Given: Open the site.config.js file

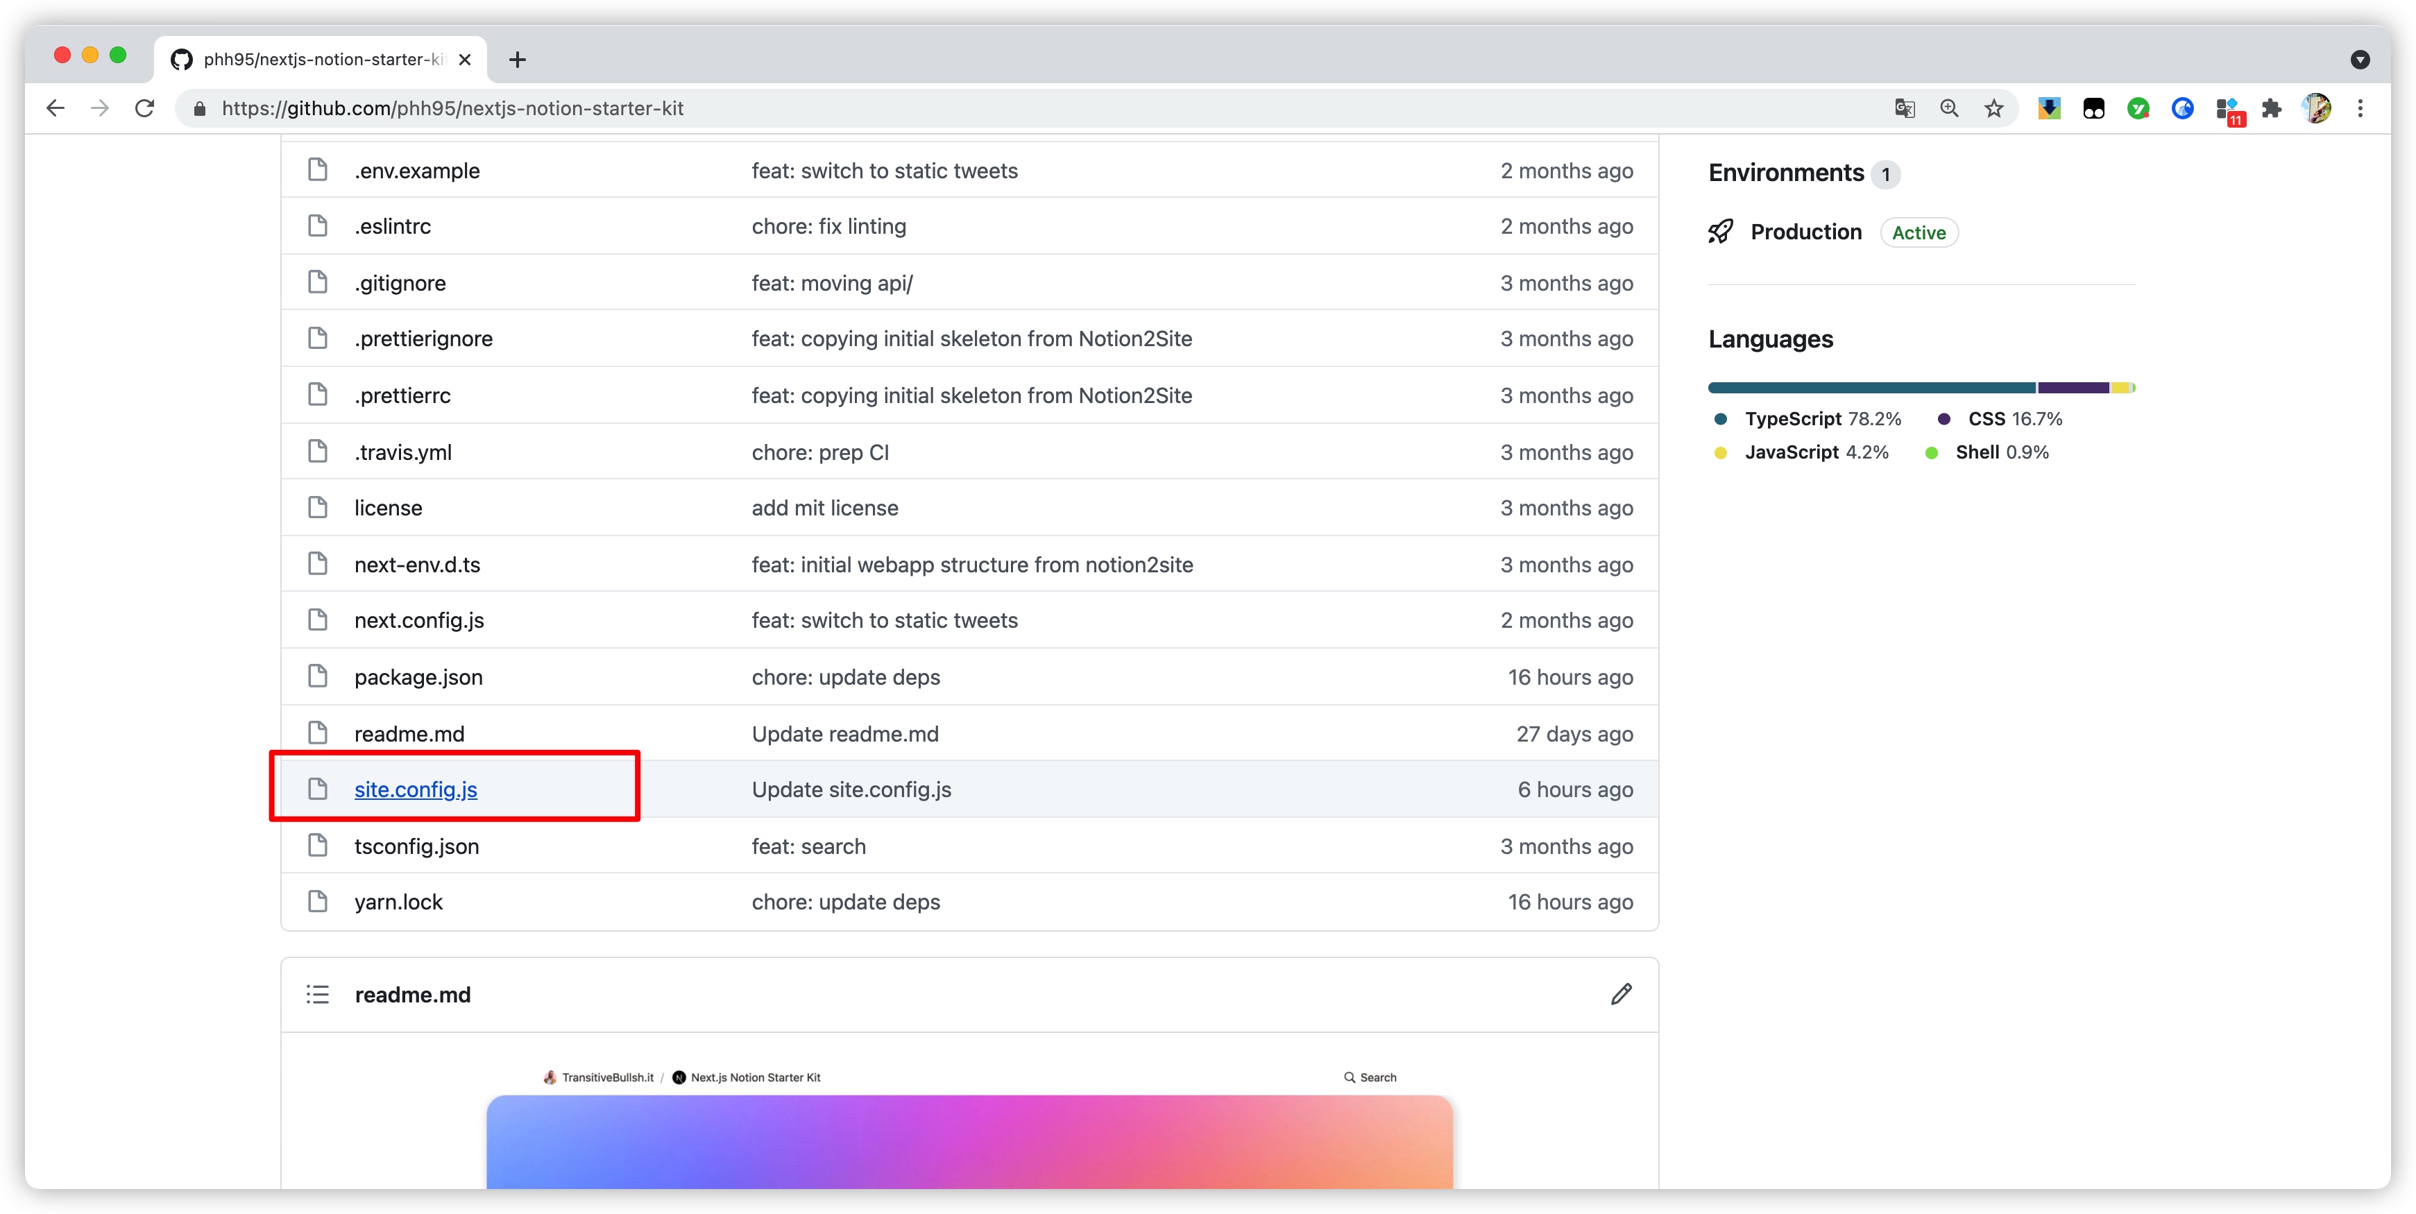Looking at the screenshot, I should coord(416,789).
